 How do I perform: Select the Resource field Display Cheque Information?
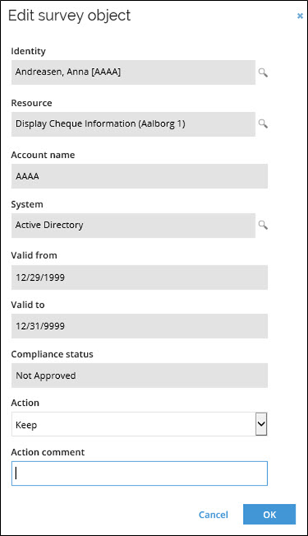pyautogui.click(x=134, y=124)
